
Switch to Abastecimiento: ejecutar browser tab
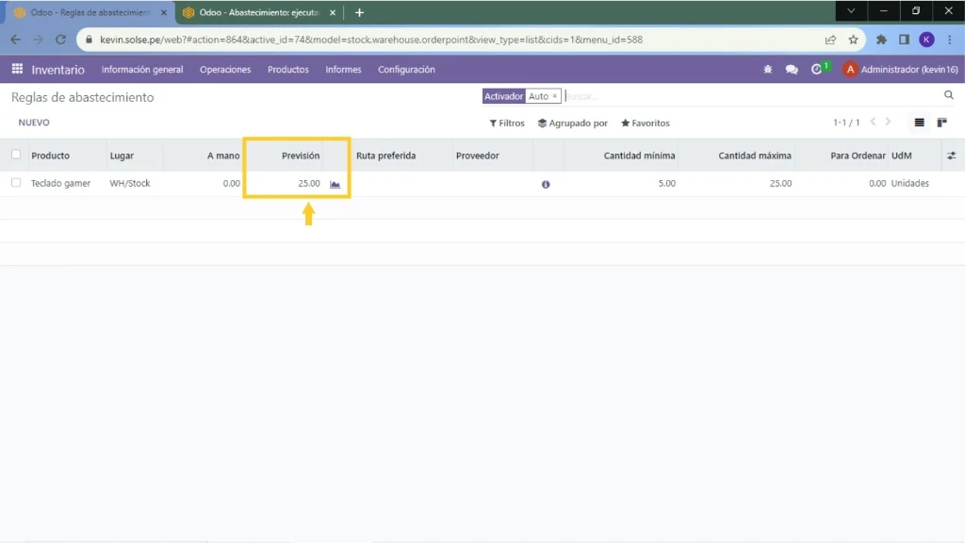pos(259,12)
